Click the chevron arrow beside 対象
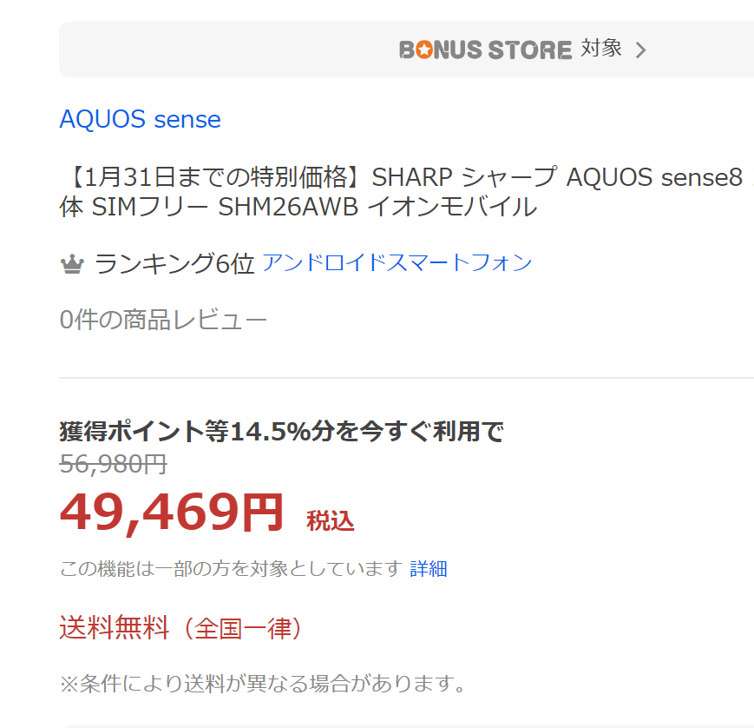Viewport: 754px width, 728px height. (x=641, y=50)
